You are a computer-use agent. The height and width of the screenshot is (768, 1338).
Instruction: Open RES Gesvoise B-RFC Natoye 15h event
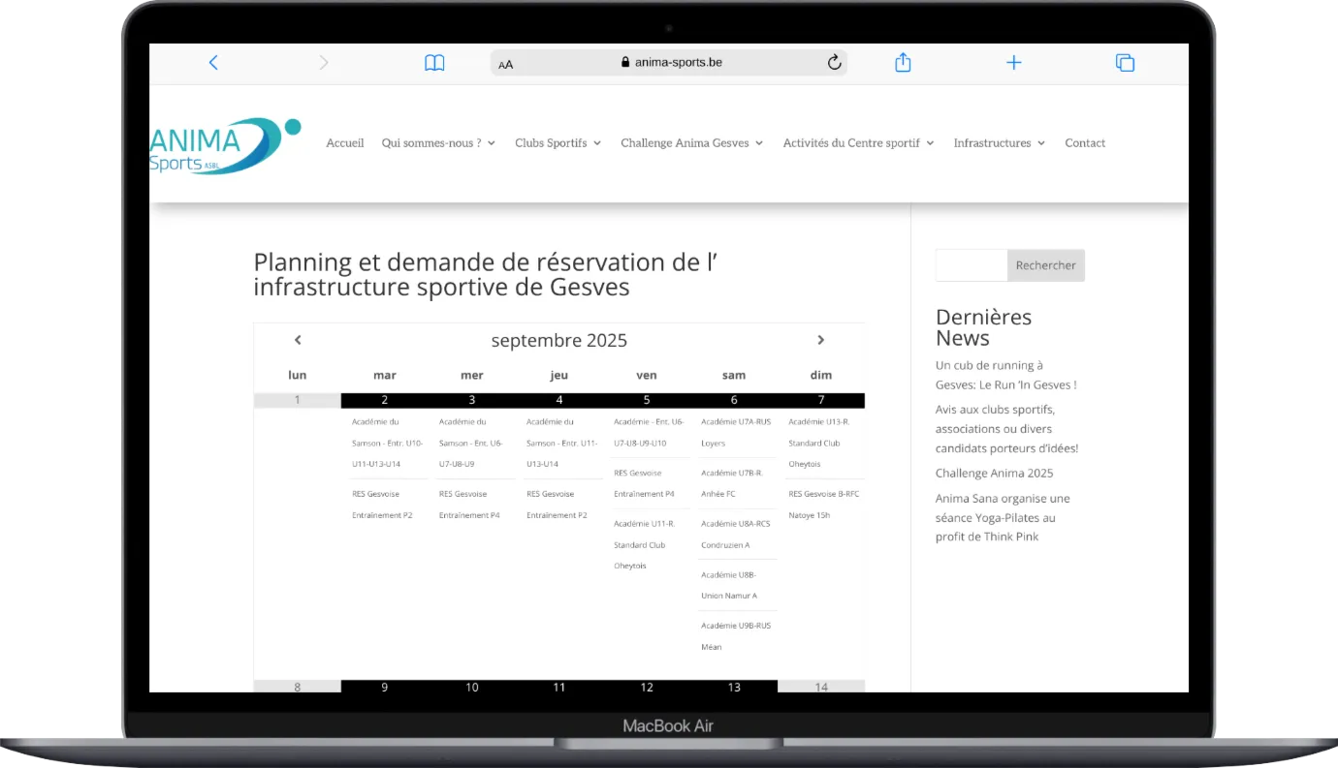pos(823,505)
